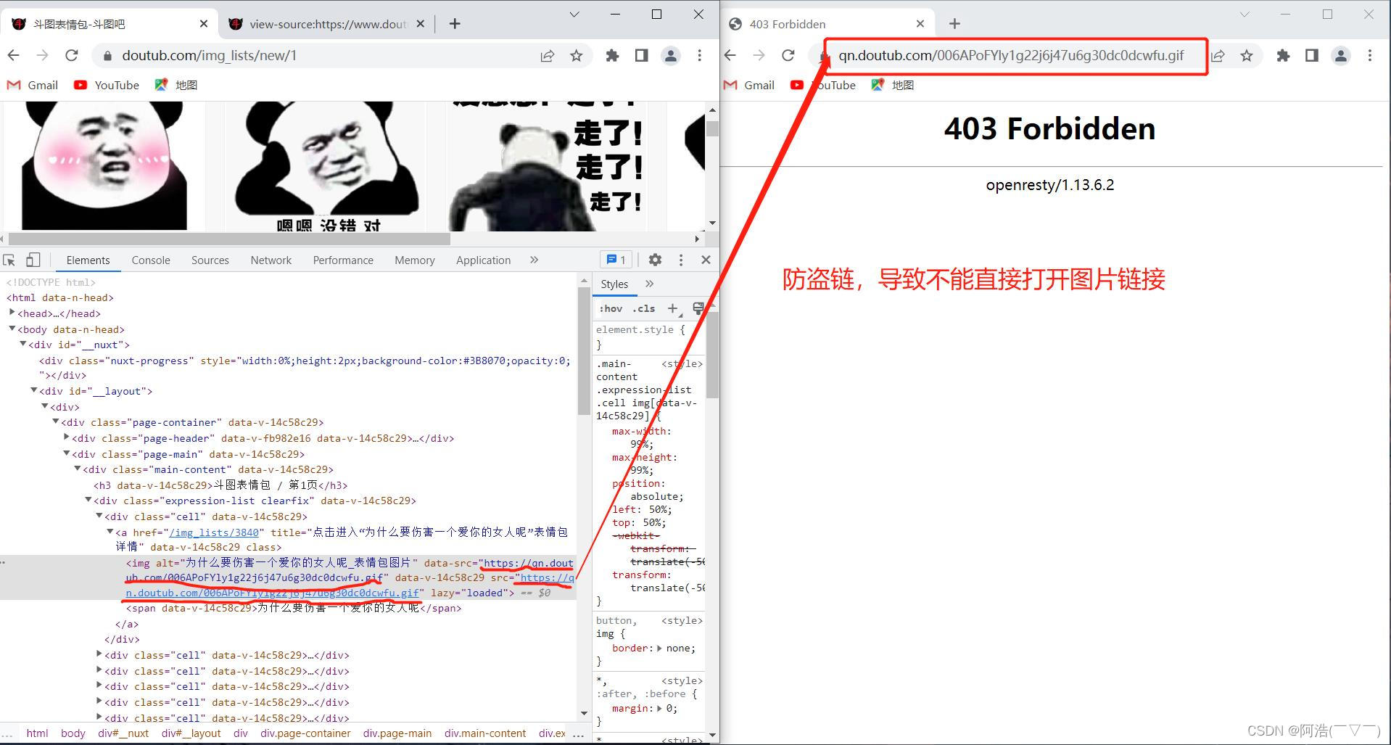Viewport: 1391px width, 745px height.
Task: Switch to the Console tab
Action: coord(151,260)
